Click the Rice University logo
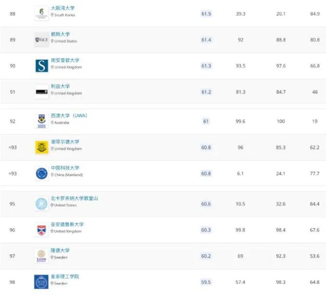Image resolution: width=330 pixels, height=296 pixels. tap(41, 40)
